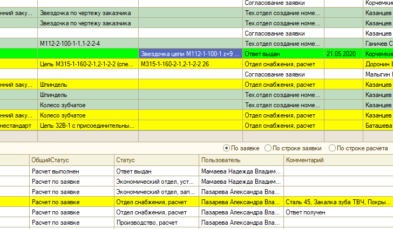Image resolution: width=393 pixels, height=229 pixels.
Task: Click 'Лазарева Александра Вла...' in the yellow lower-table row
Action: coord(241,202)
